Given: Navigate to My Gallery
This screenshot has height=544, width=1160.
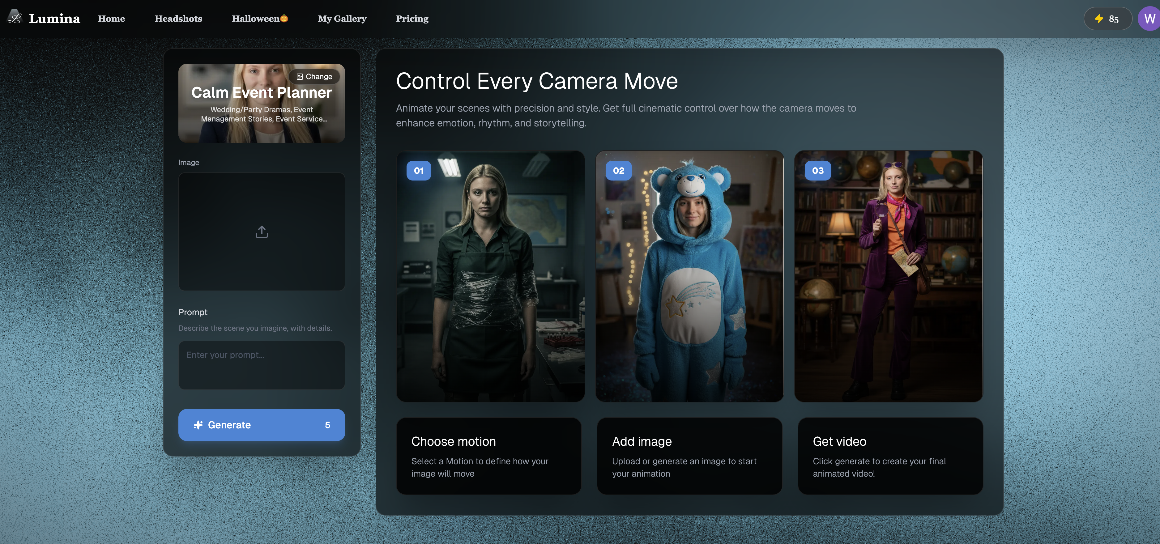Looking at the screenshot, I should point(342,19).
